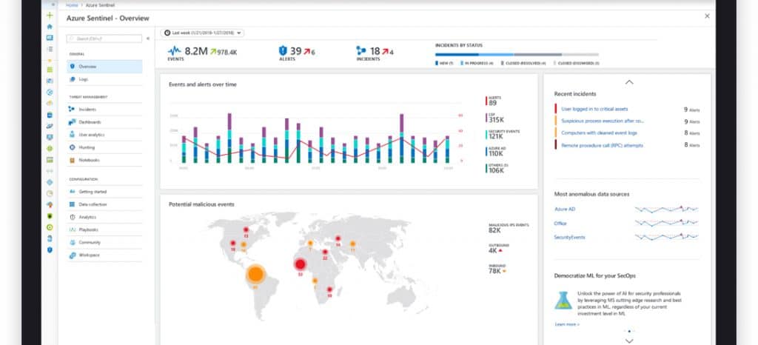Click the blue flask ML icon
This screenshot has width=758, height=345.
coord(563,300)
